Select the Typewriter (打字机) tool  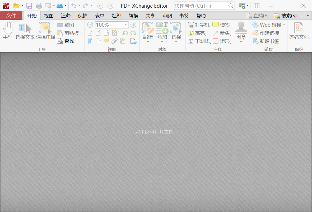tap(199, 25)
